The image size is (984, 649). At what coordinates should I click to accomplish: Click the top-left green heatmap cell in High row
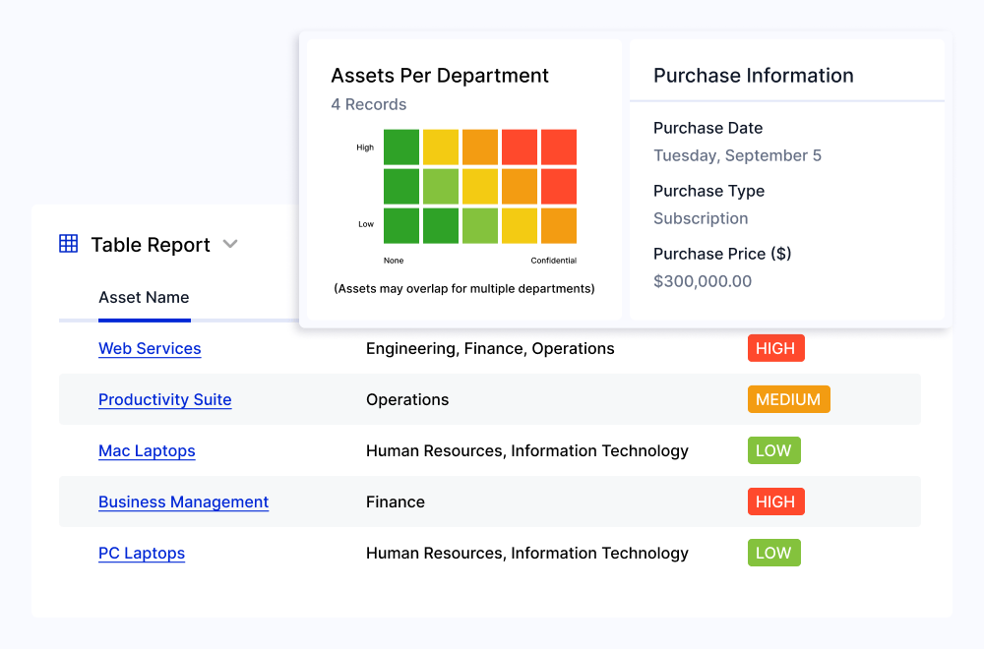[x=401, y=147]
